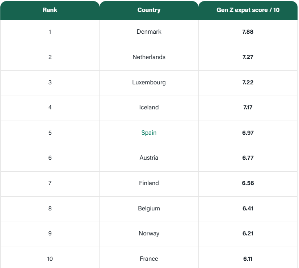Click the 7.22 score for Luxembourg
Screen dimensions: 299x268
pos(248,82)
